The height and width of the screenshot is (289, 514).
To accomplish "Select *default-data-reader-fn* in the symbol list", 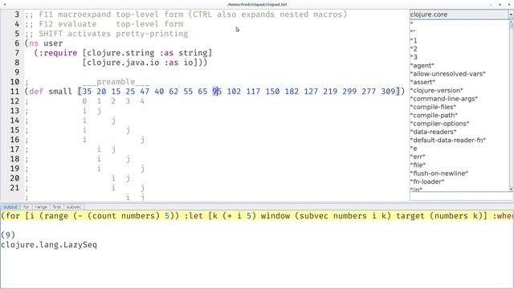I will pos(448,140).
